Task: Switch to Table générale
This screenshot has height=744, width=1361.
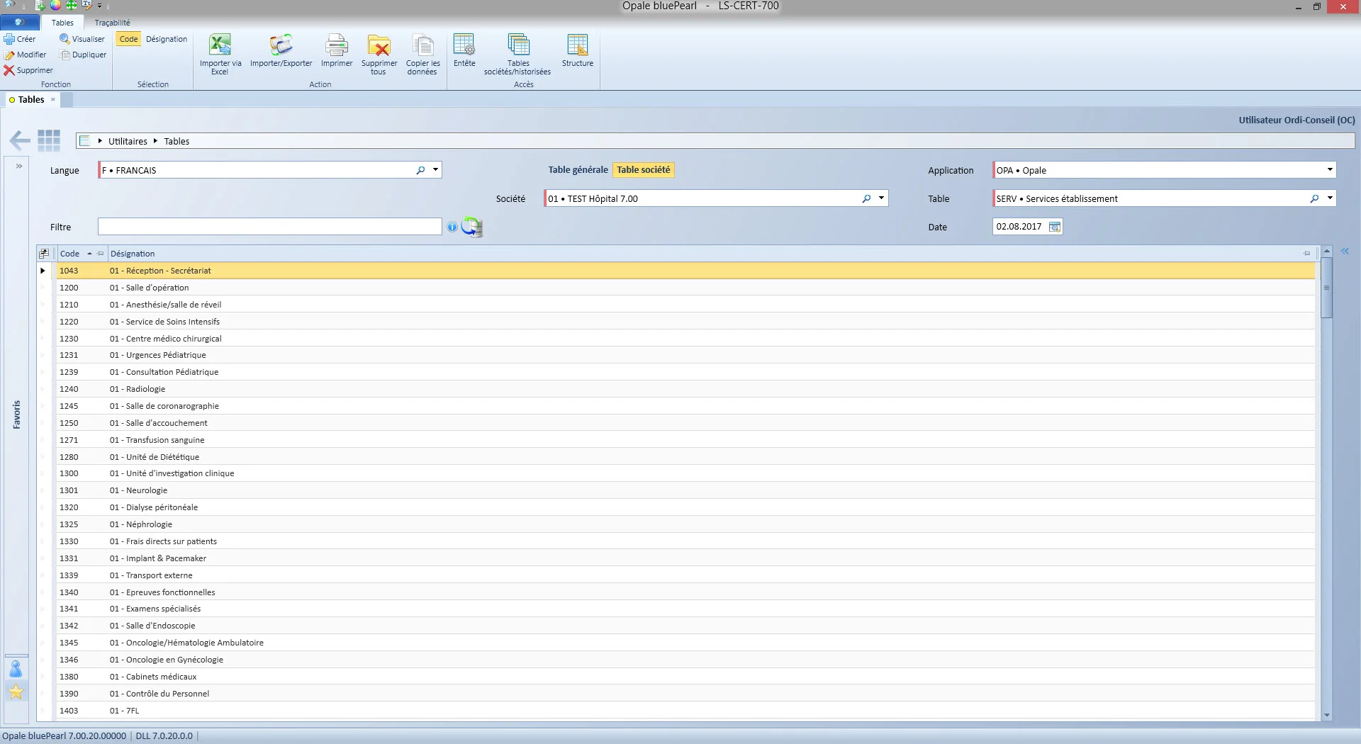Action: [x=578, y=169]
